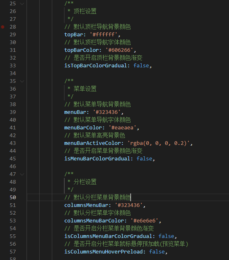Select line number 50 in the gutter
This screenshot has width=229, height=260.
(x=13, y=198)
